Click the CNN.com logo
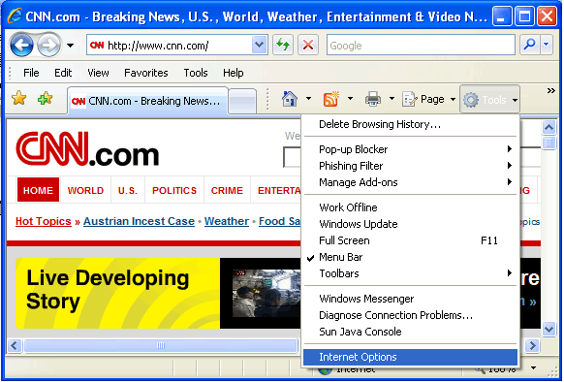The width and height of the screenshot is (564, 382). pos(87,149)
